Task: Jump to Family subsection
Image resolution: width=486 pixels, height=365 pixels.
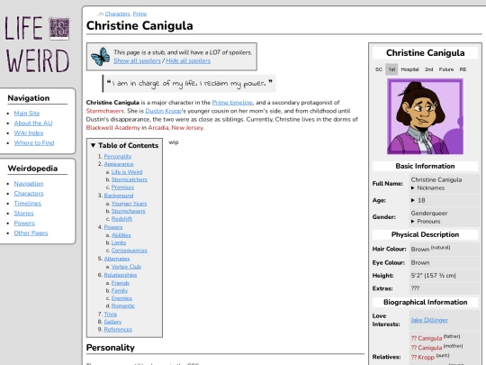Action: pyautogui.click(x=120, y=291)
